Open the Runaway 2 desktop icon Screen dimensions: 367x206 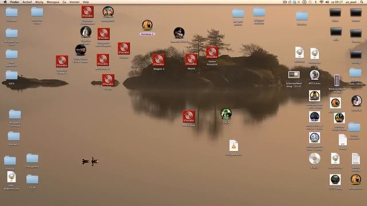tap(147, 25)
